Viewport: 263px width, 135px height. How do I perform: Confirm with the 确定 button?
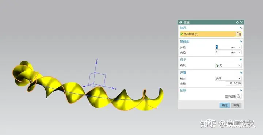click(x=225, y=105)
